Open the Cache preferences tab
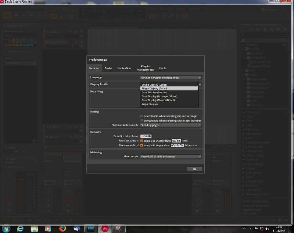Image resolution: width=294 pixels, height=233 pixels. point(163,68)
